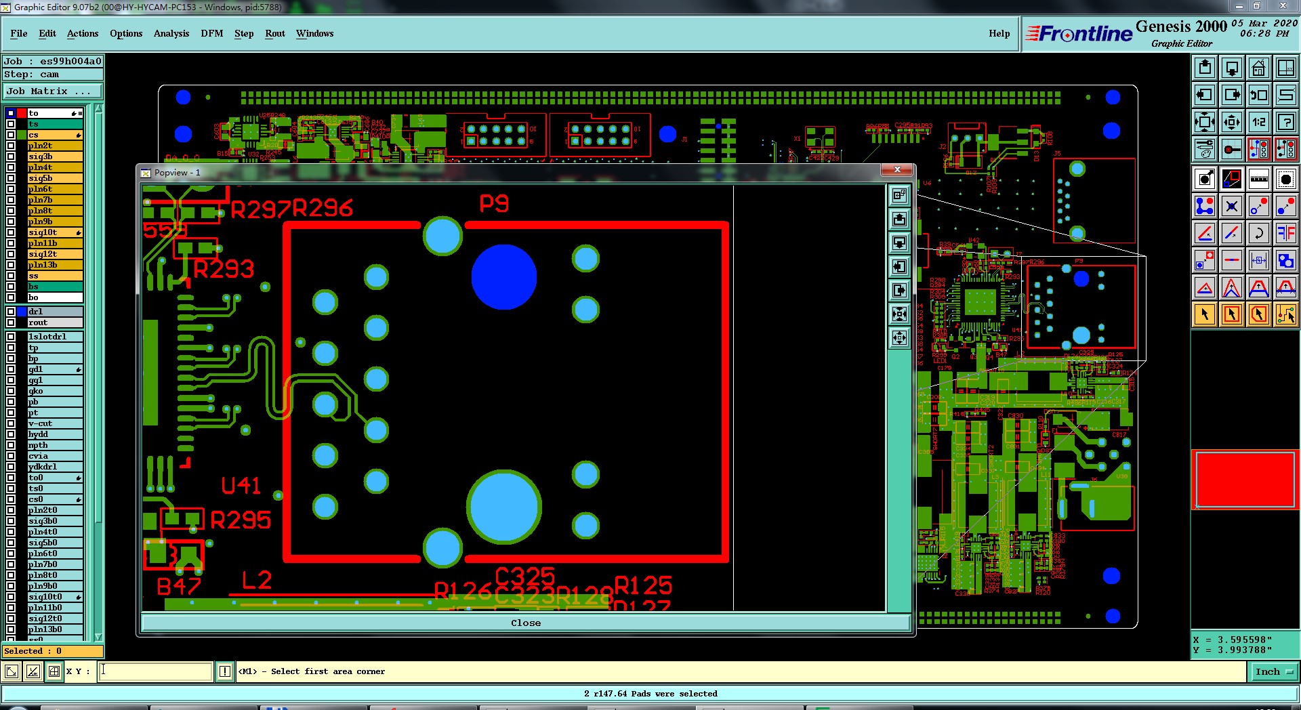Click the Popview pan left icon
1301x710 pixels.
click(899, 267)
